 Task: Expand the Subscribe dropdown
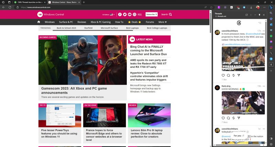pos(152,14)
